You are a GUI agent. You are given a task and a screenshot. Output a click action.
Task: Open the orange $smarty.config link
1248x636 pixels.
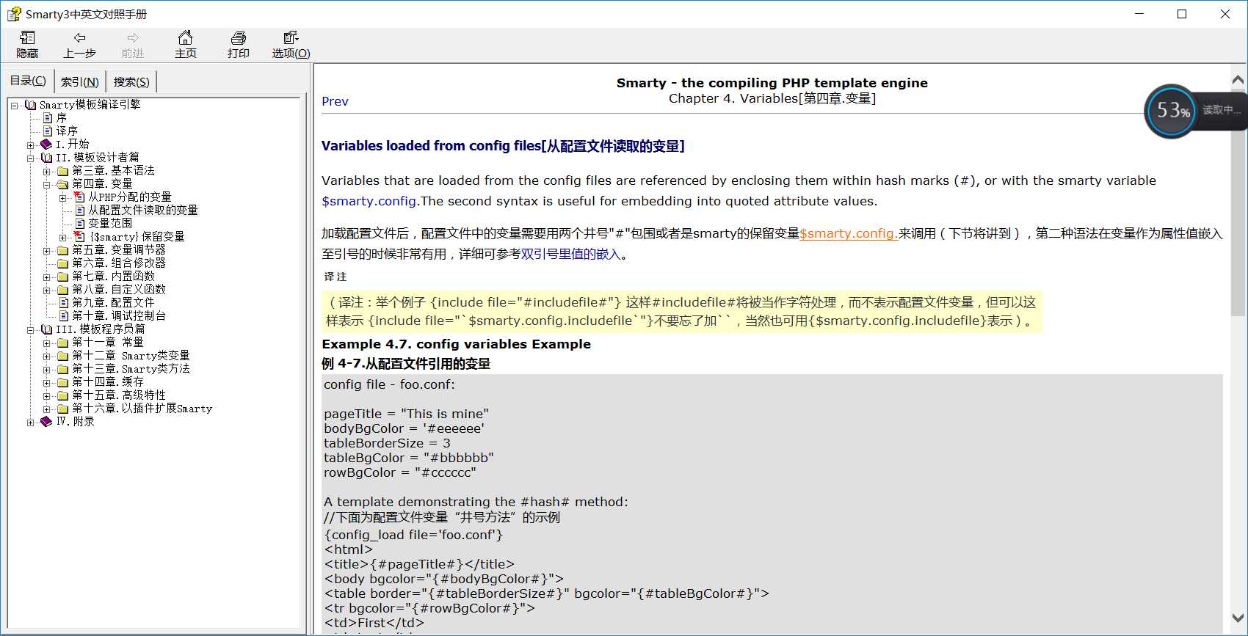coord(848,233)
